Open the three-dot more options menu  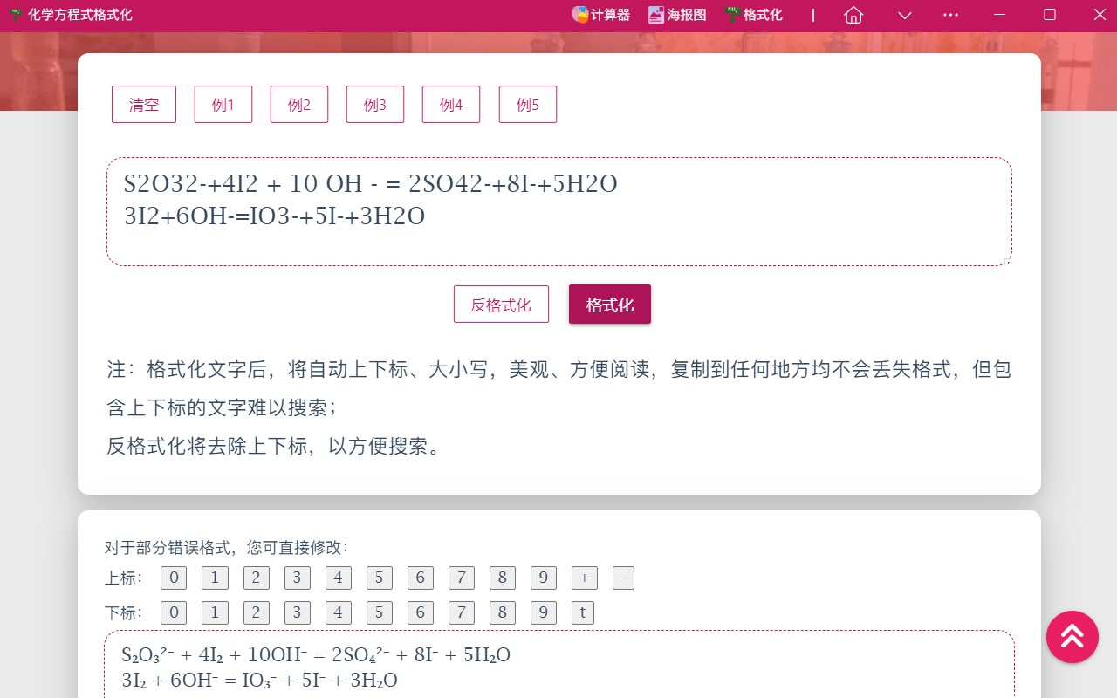pos(951,15)
